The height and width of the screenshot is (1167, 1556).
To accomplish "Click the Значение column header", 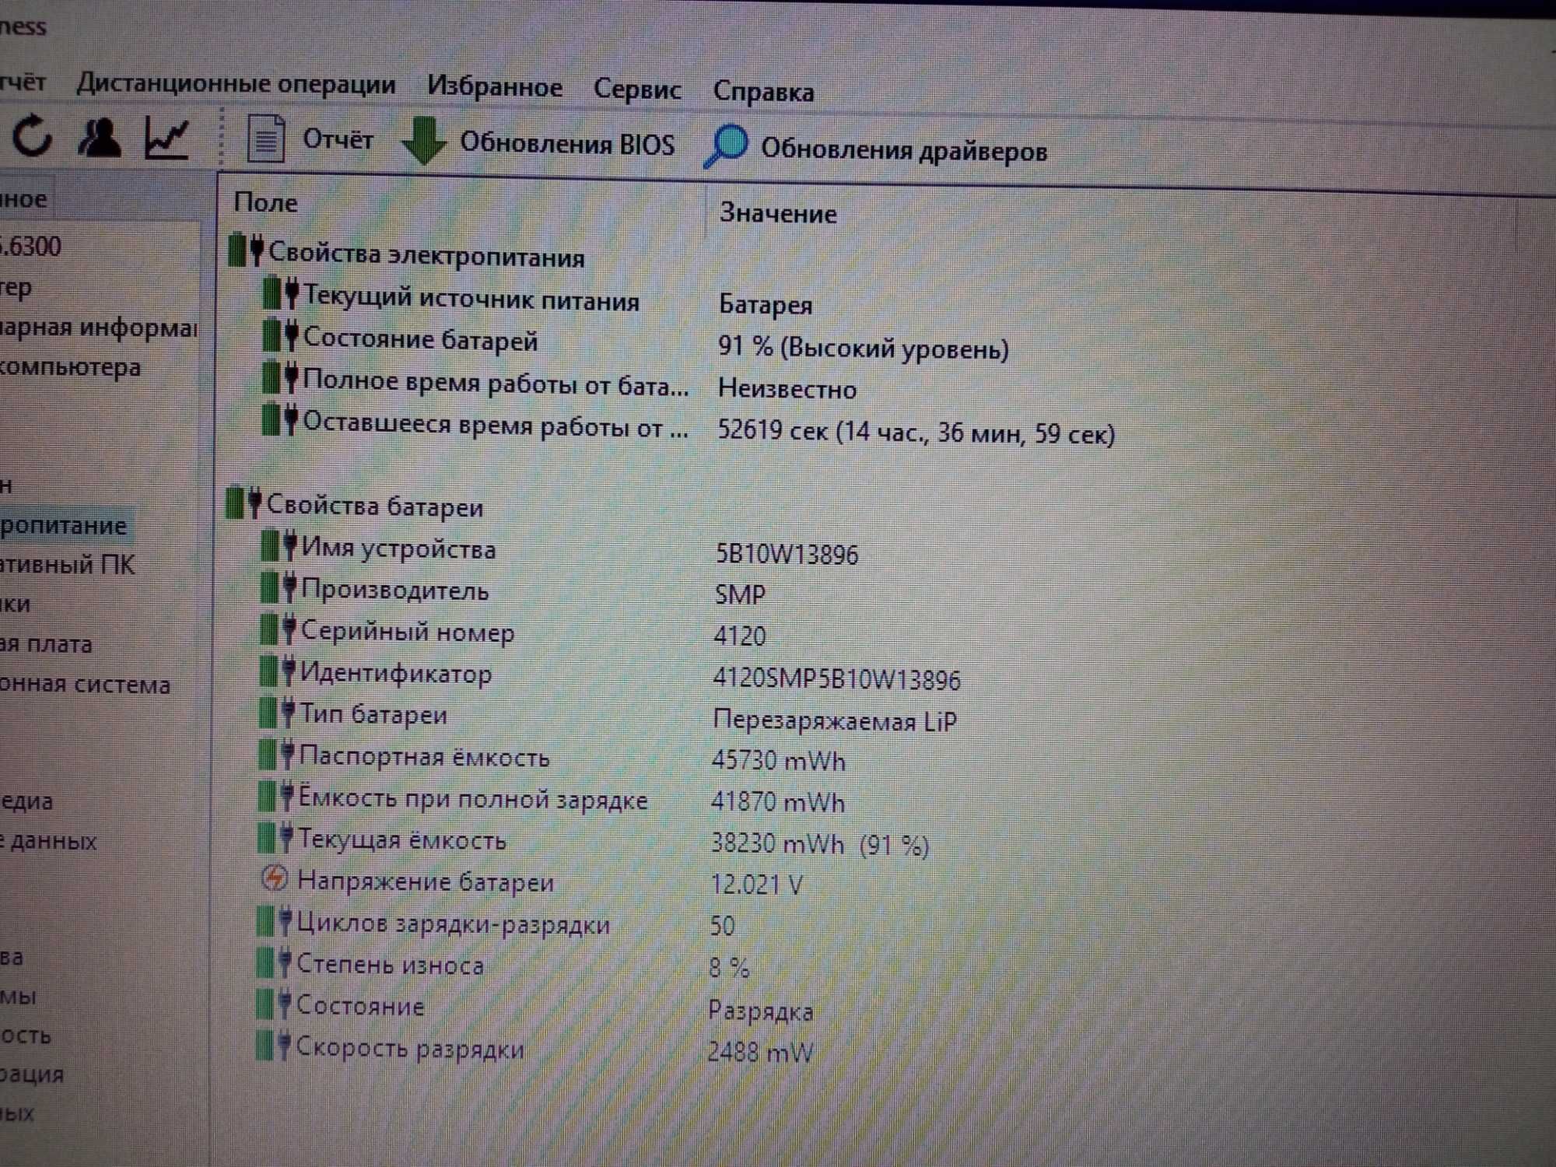I will pyautogui.click(x=778, y=213).
